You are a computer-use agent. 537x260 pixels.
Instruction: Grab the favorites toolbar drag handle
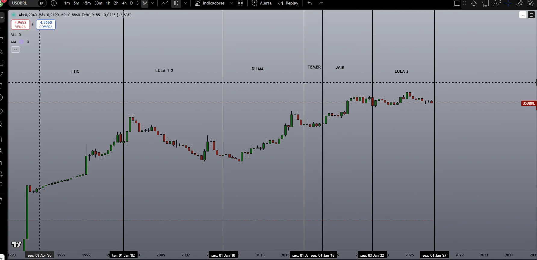tap(464, 3)
